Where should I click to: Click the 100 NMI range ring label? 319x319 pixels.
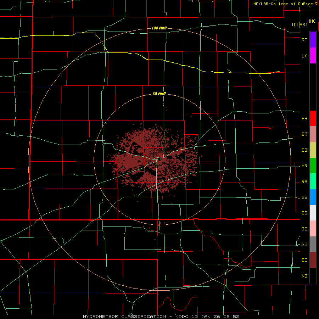159,28
